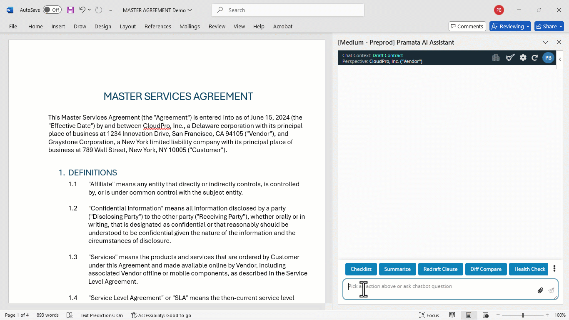Click the proofing check icon in status bar
569x320 pixels.
coord(70,315)
